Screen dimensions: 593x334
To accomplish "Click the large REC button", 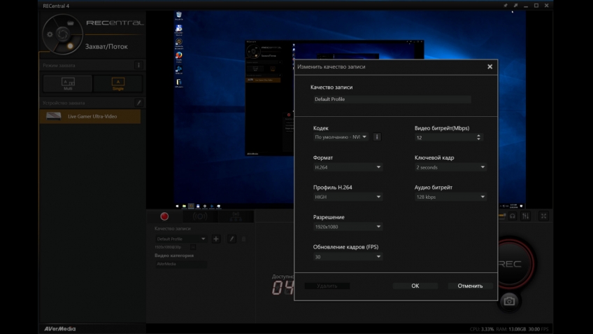I will tap(515, 263).
